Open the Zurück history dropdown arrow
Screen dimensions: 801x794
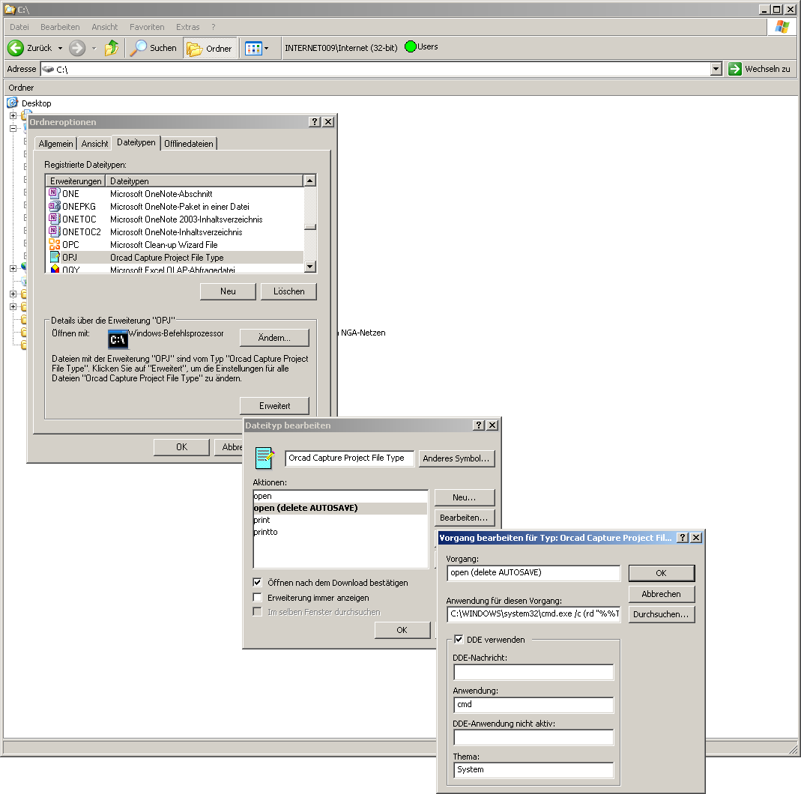tap(60, 49)
